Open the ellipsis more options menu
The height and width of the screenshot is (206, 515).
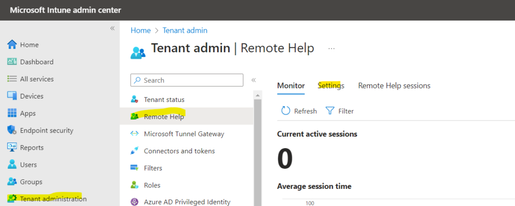[331, 49]
